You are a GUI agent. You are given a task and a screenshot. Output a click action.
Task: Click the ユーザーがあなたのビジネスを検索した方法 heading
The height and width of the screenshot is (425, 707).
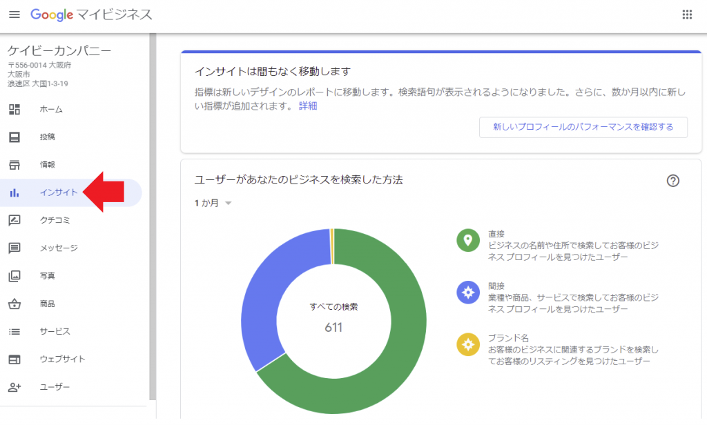click(298, 180)
